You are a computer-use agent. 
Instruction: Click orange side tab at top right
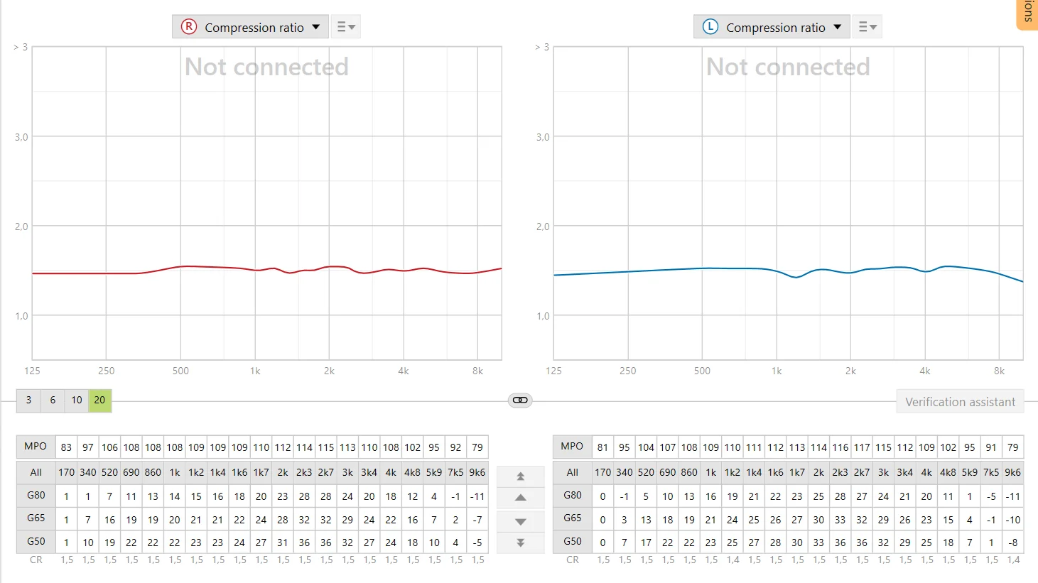pyautogui.click(x=1028, y=14)
